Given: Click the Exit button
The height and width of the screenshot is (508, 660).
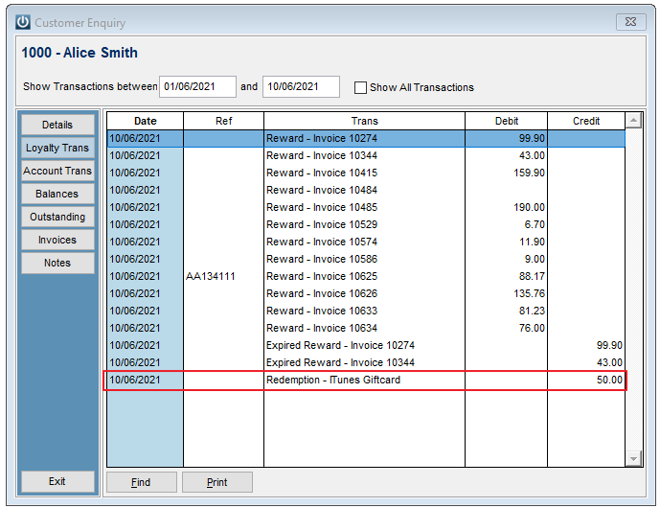Looking at the screenshot, I should tap(57, 481).
